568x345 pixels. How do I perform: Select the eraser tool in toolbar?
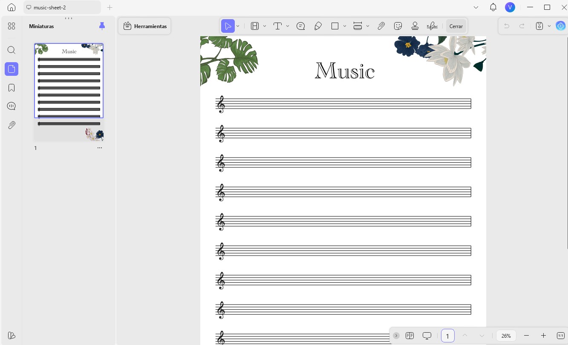(x=318, y=26)
